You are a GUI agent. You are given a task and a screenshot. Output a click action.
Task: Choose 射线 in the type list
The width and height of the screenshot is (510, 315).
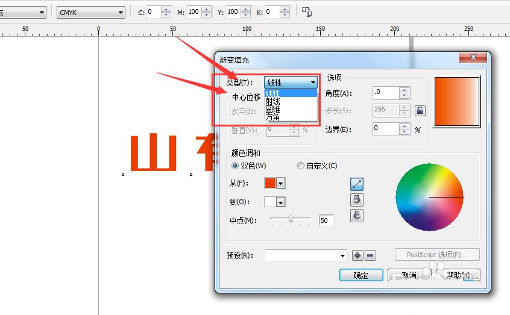[291, 101]
